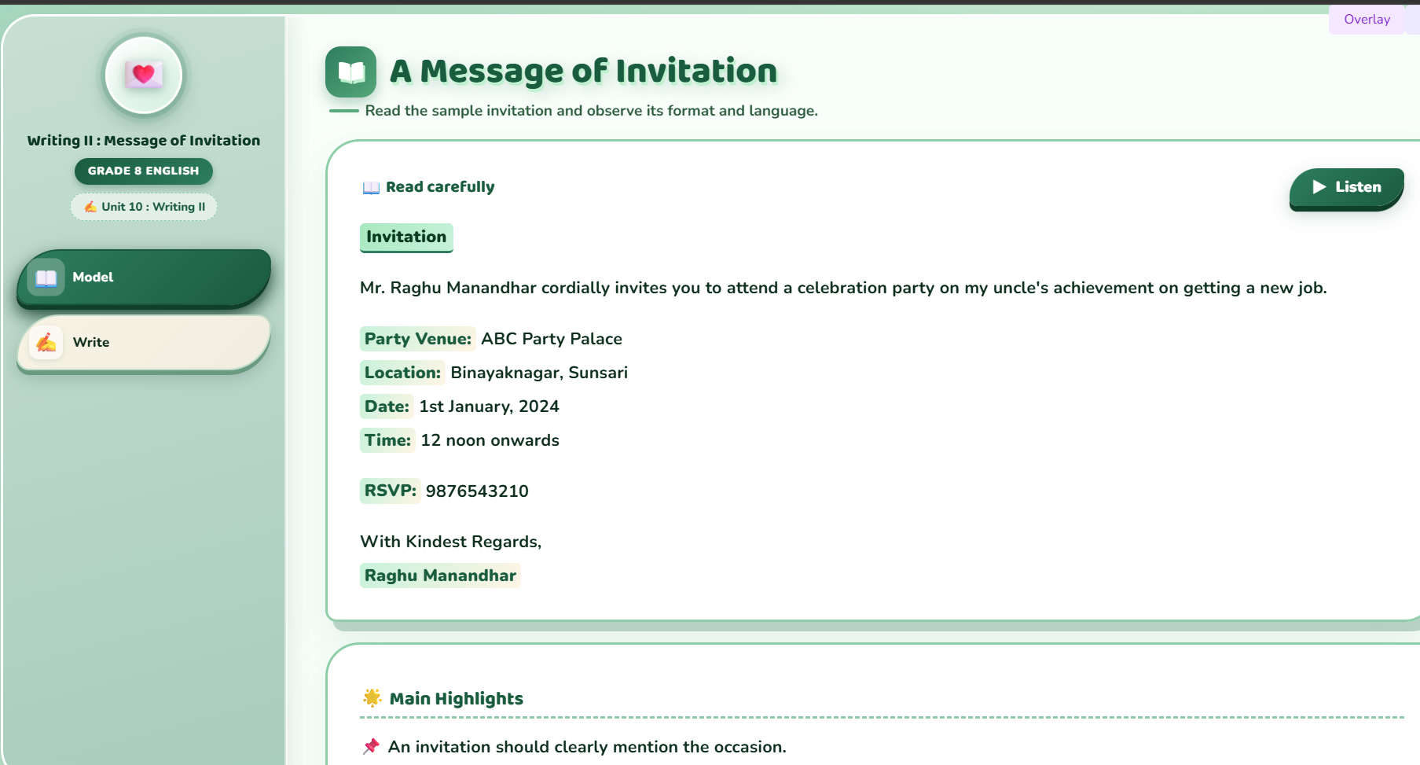Click the 'Time:' label
This screenshot has width=1420, height=765.
pyautogui.click(x=387, y=440)
